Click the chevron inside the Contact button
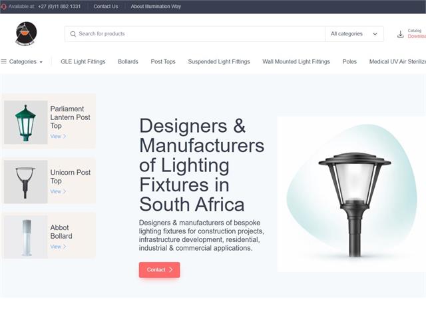Viewport: 426px width, 320px height. pyautogui.click(x=170, y=269)
